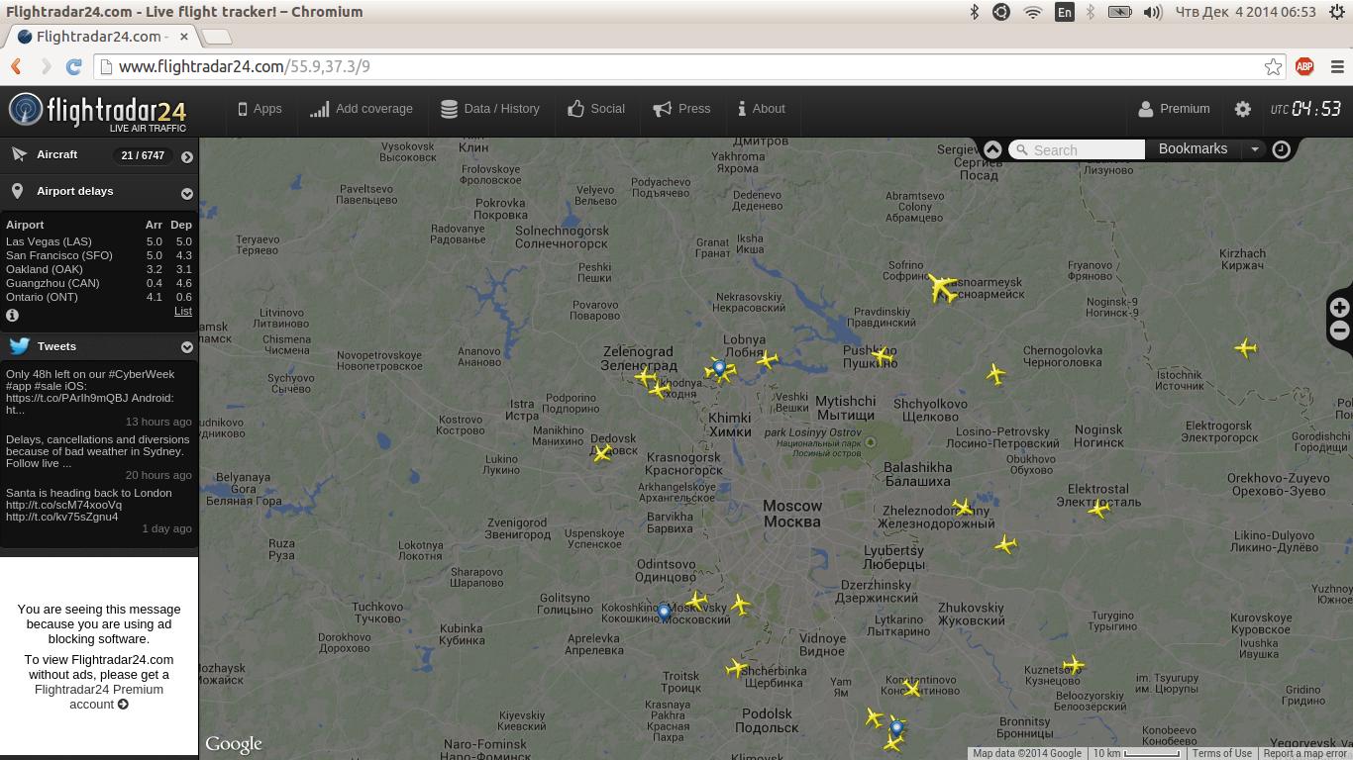
Task: Select Las Vegas (LAS) airport row
Action: coord(99,241)
